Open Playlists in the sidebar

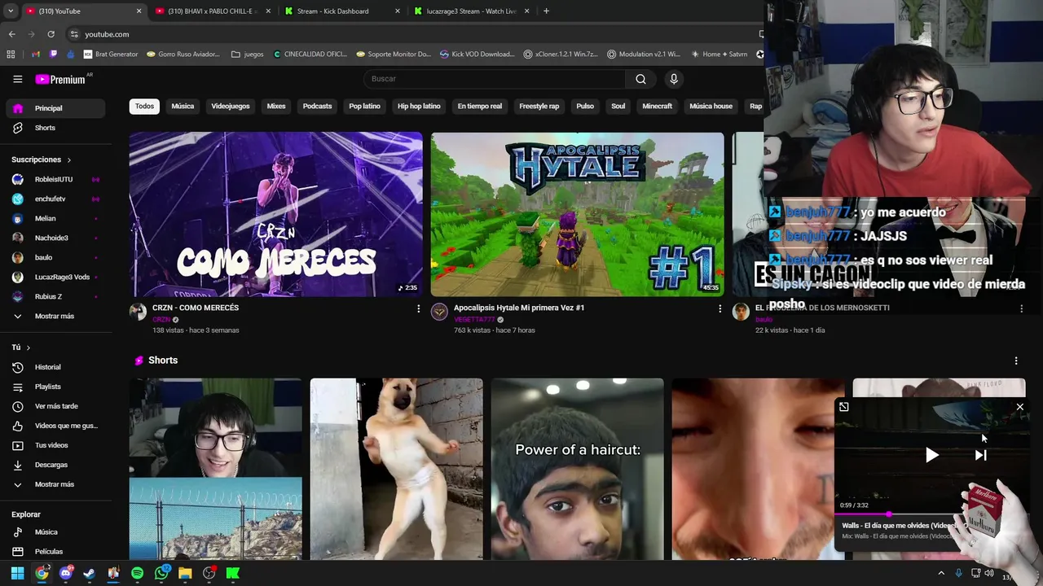[55, 387]
